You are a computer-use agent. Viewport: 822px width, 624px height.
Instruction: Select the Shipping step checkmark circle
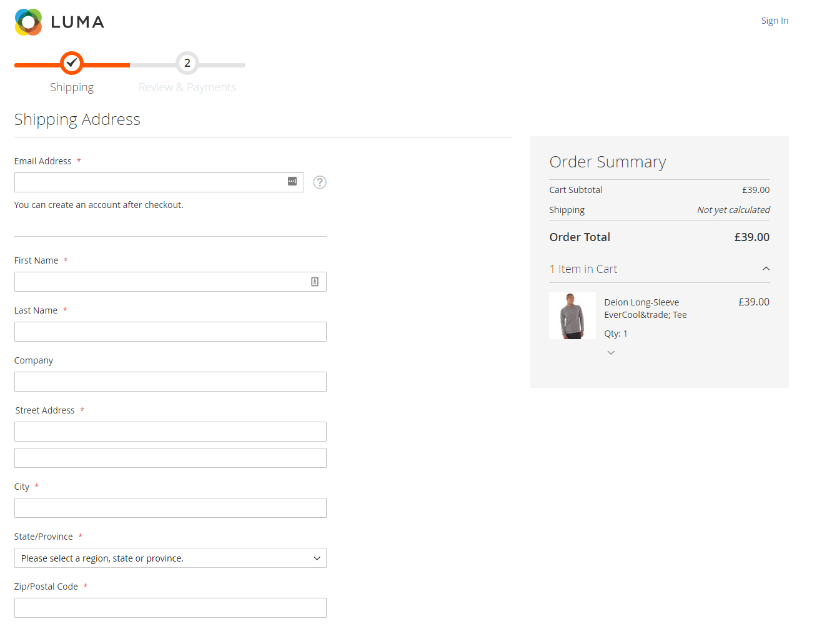72,63
